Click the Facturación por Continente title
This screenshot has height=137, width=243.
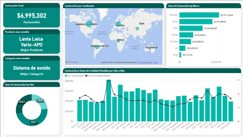(x=79, y=6)
